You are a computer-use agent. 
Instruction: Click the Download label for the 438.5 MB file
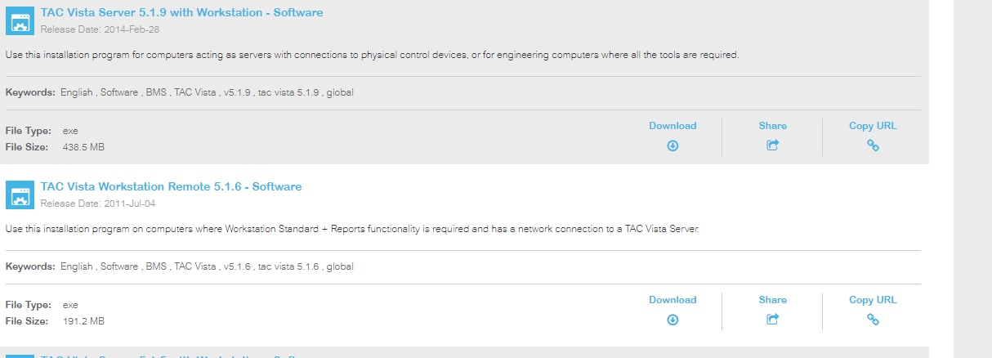673,126
